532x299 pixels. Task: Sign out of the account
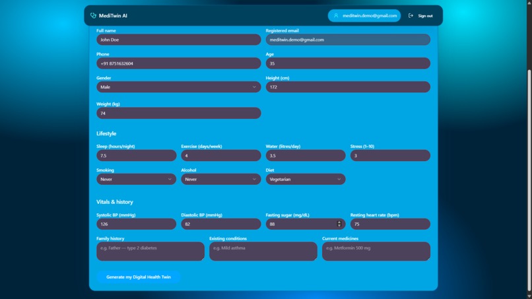[420, 16]
